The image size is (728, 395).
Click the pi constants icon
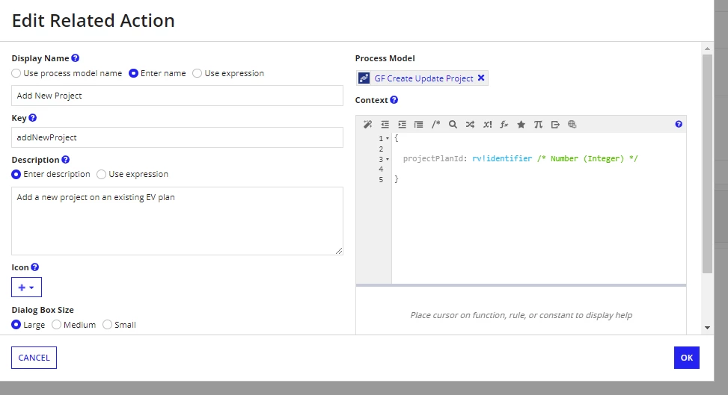click(x=538, y=124)
